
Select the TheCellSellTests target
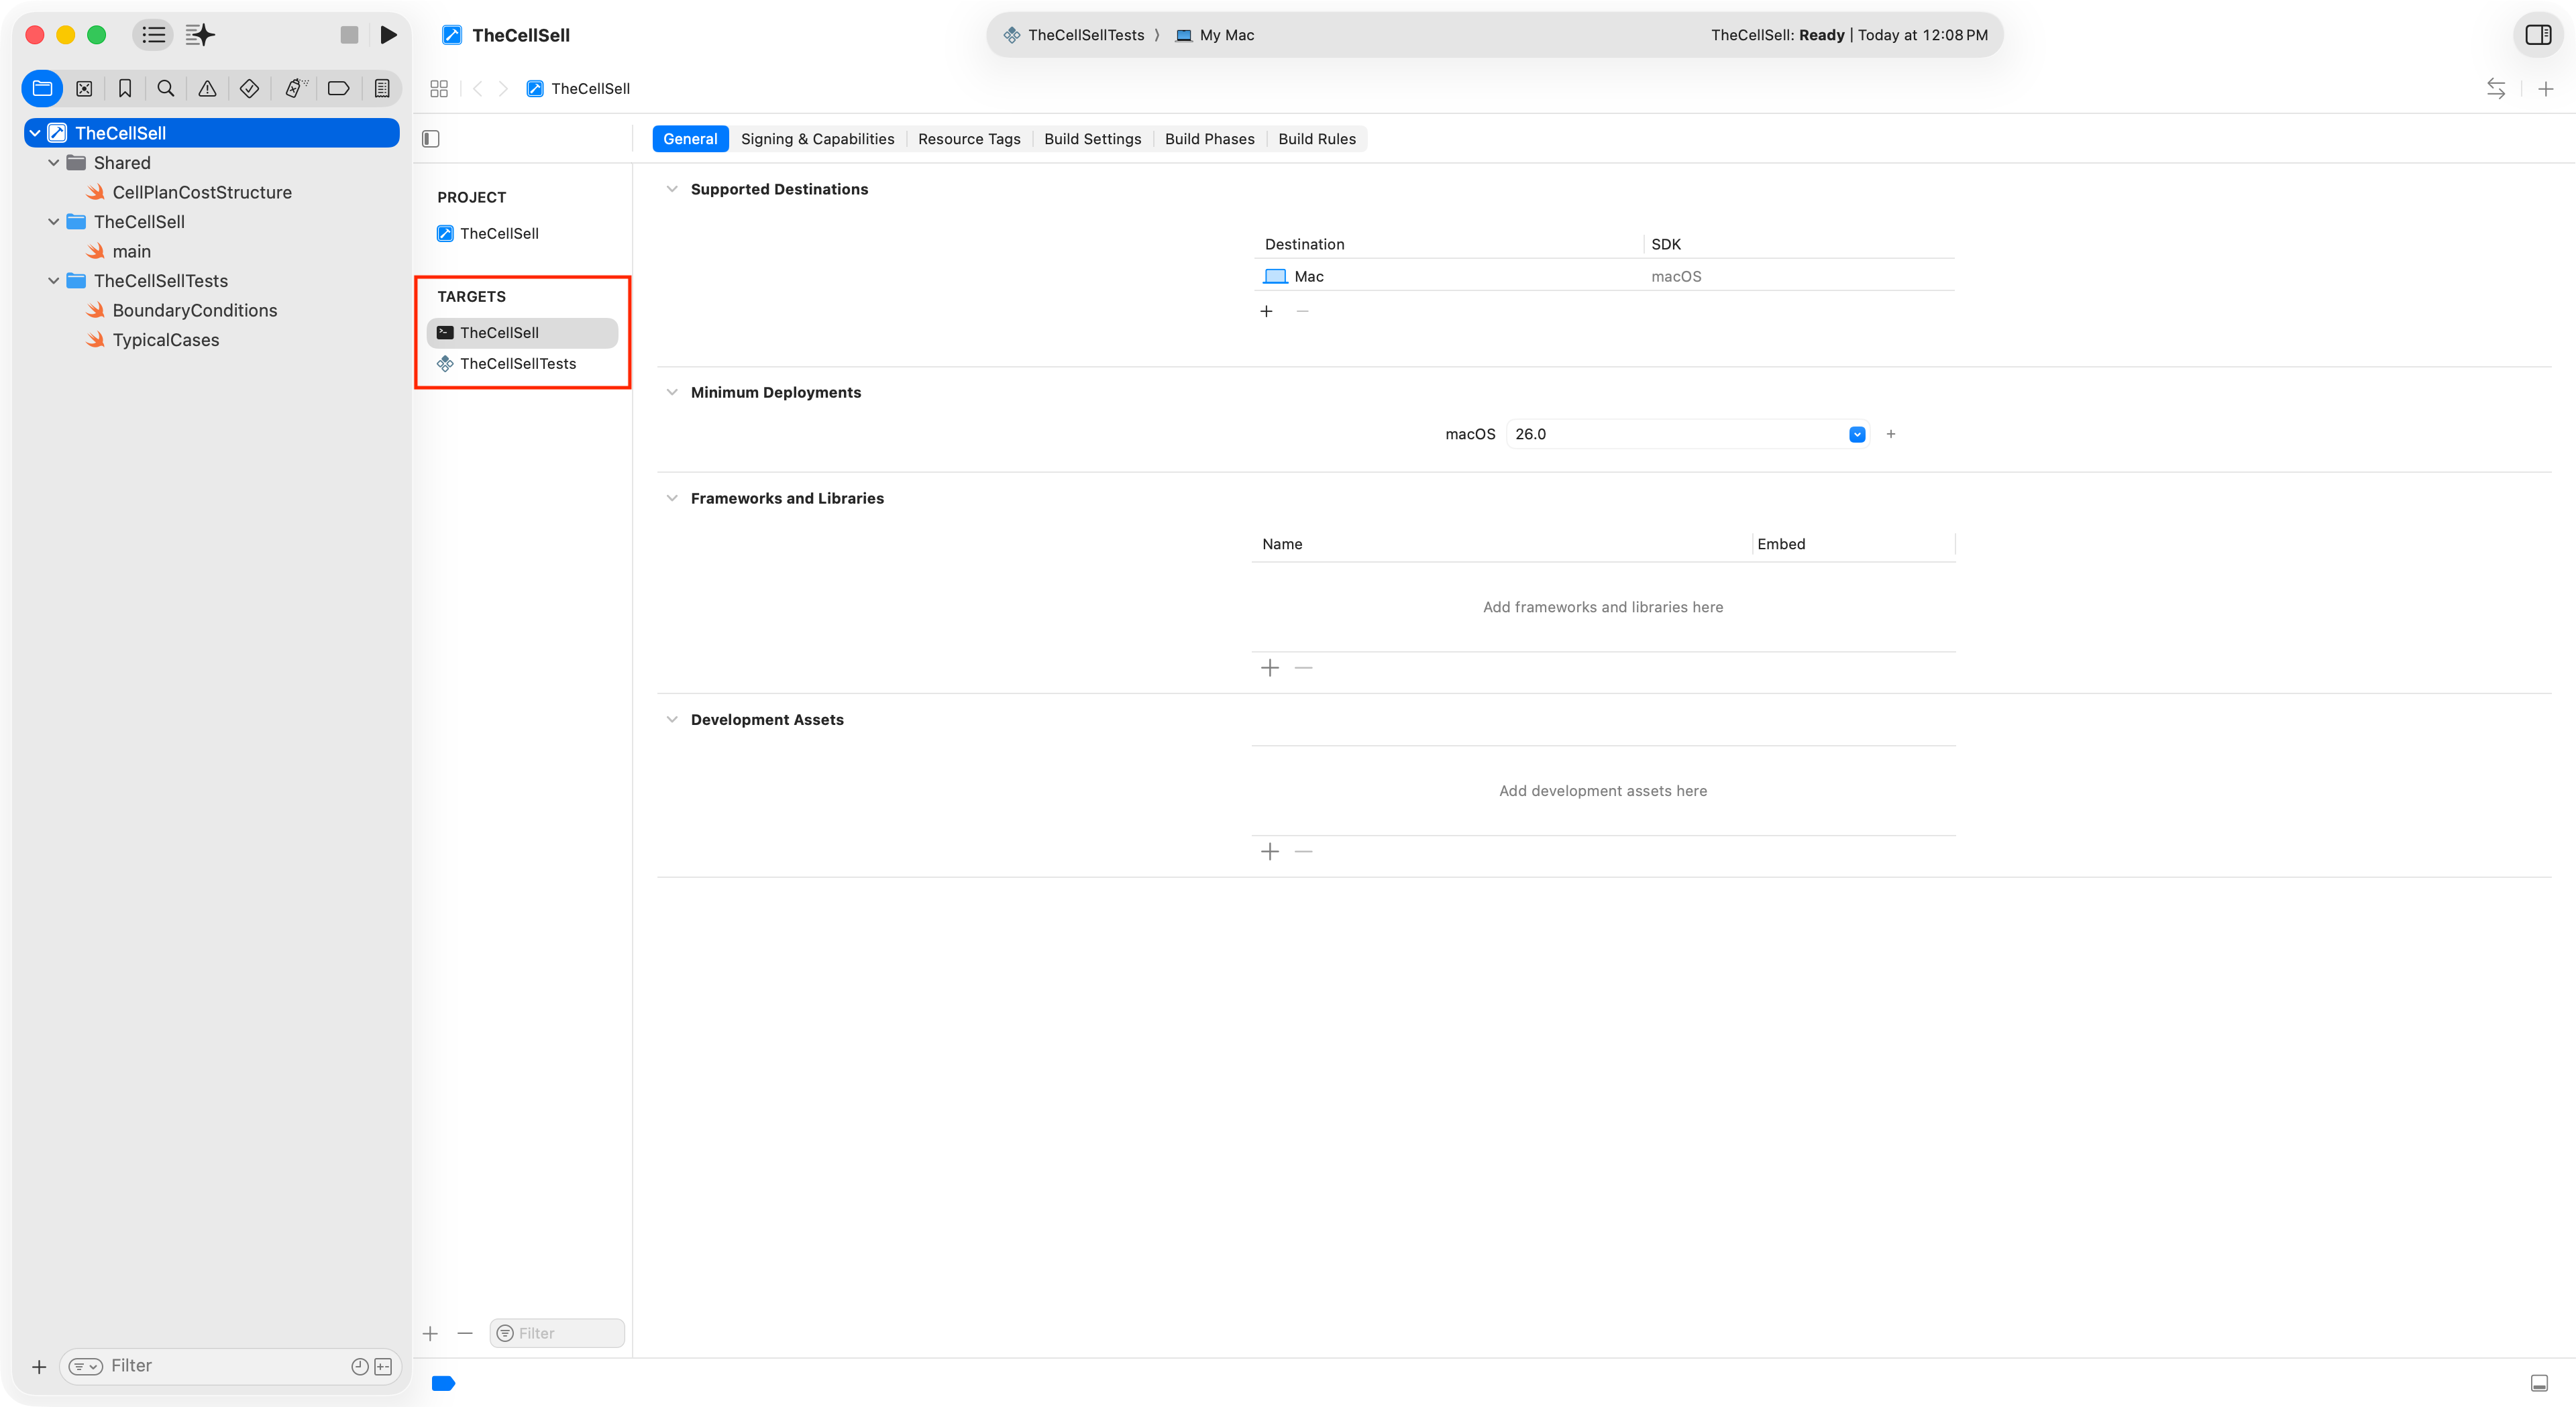tap(517, 364)
